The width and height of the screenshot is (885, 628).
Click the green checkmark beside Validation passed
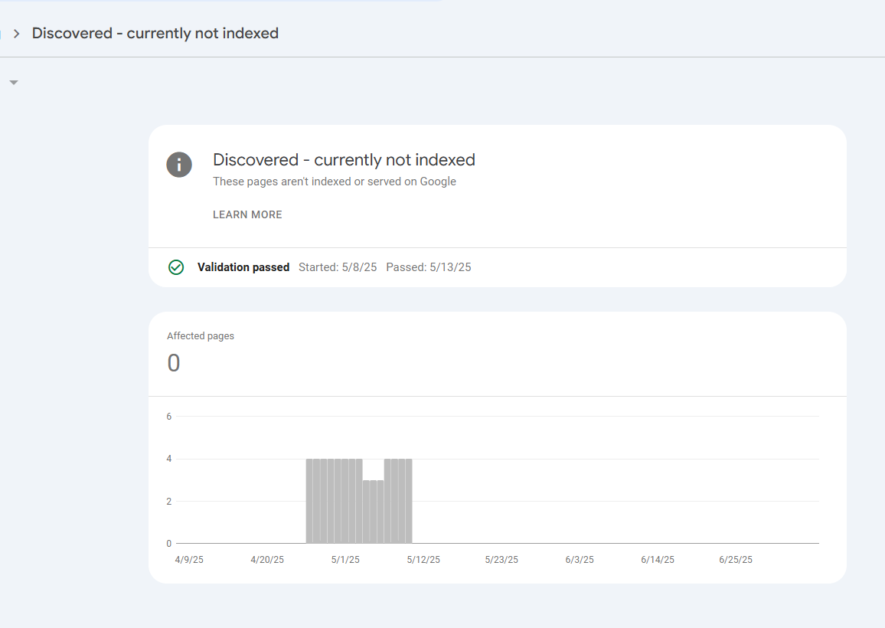(x=176, y=267)
